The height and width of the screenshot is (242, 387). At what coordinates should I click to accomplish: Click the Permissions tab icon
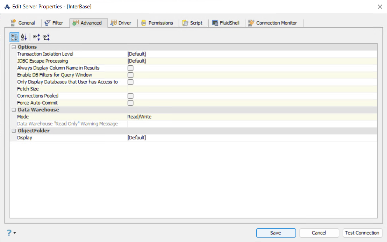click(x=144, y=23)
